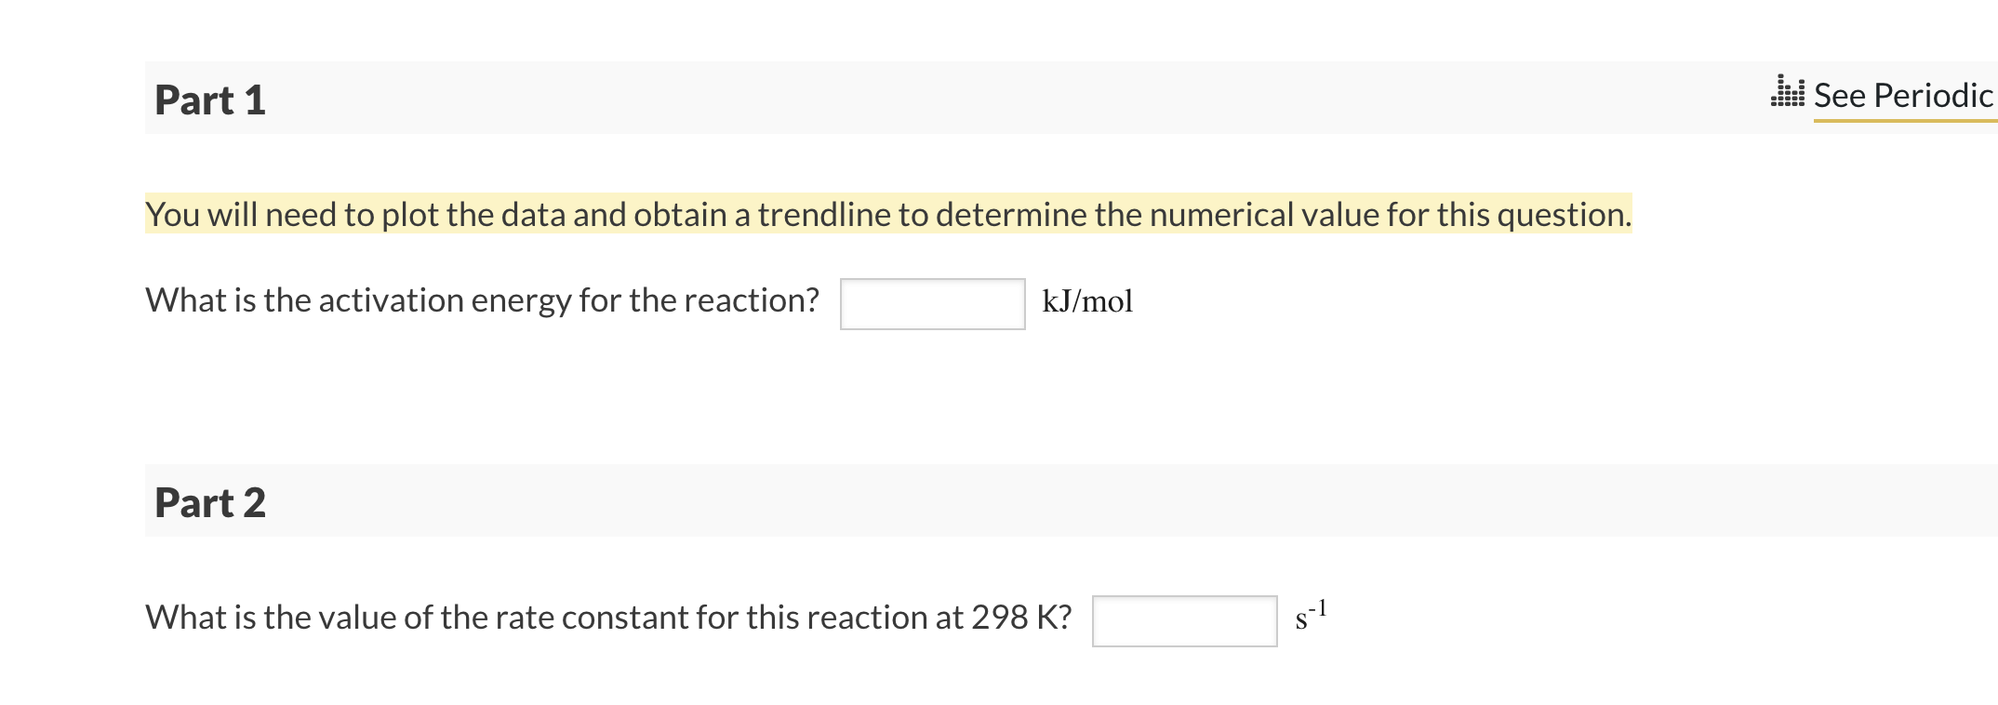Click the activation energy input field
This screenshot has height=705, width=1998.
(930, 303)
